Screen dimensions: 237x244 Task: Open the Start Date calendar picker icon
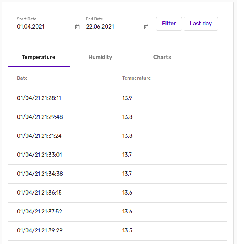[77, 27]
